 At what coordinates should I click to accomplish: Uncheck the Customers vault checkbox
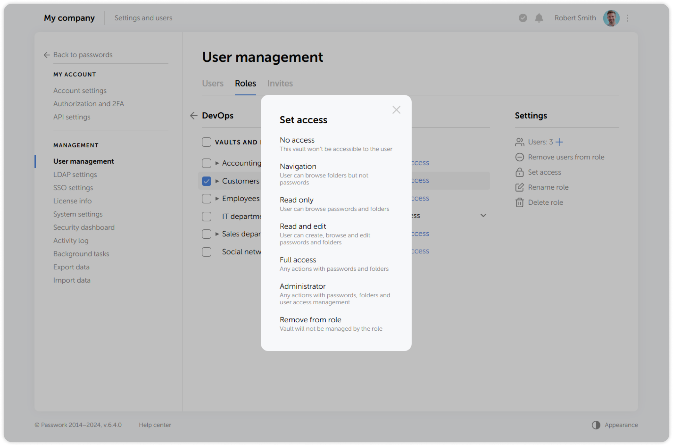pyautogui.click(x=207, y=181)
